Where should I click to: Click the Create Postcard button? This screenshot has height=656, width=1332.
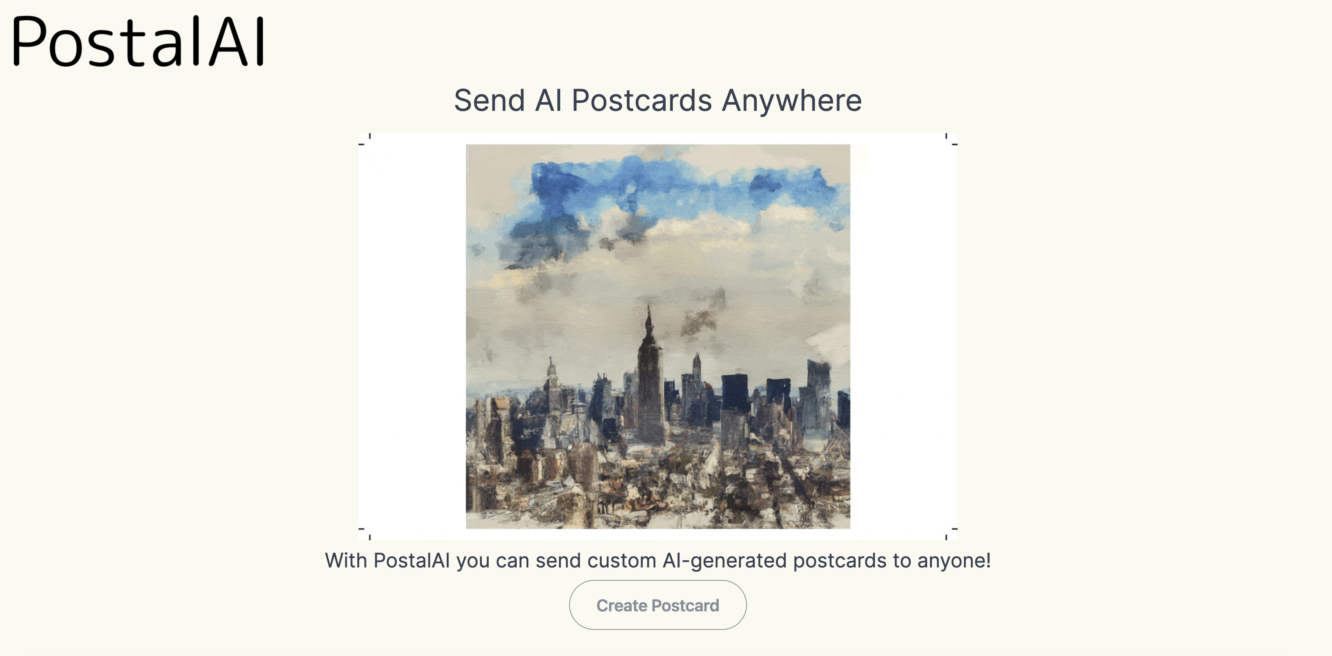pos(658,605)
